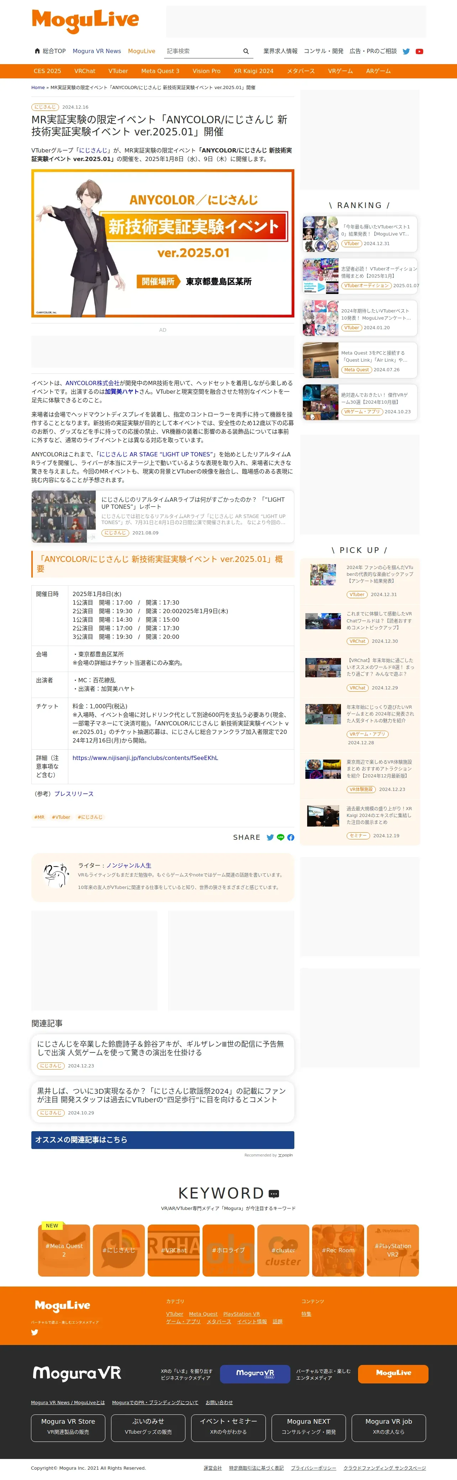Open writer ノンジャンル人生 profile link
The width and height of the screenshot is (457, 1480).
point(128,865)
